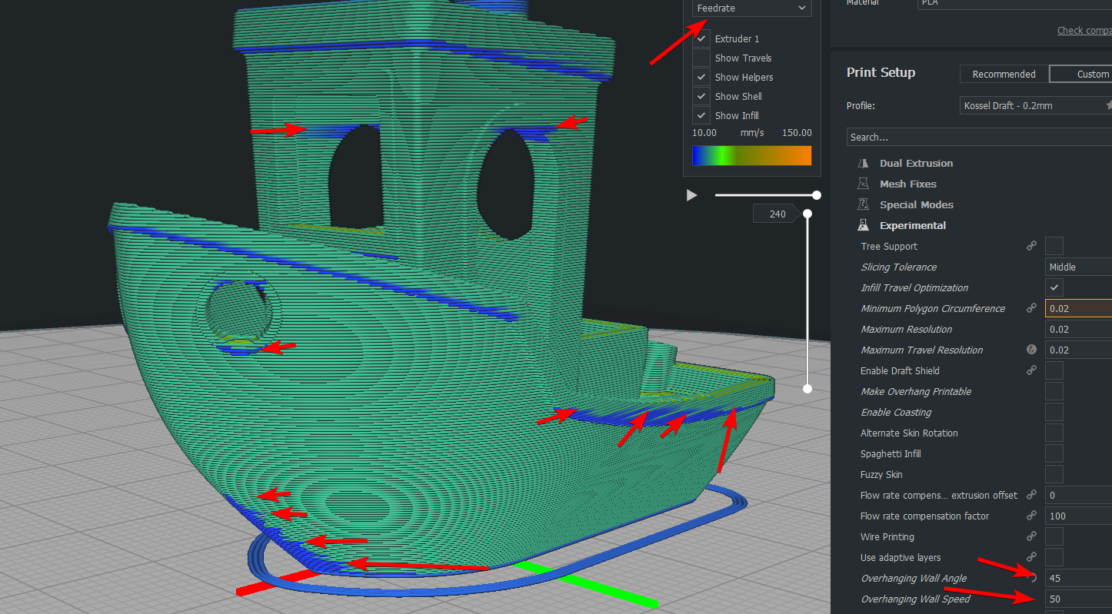1112x614 pixels.
Task: Click the Overhanging Wall Speed value field
Action: (x=1079, y=599)
